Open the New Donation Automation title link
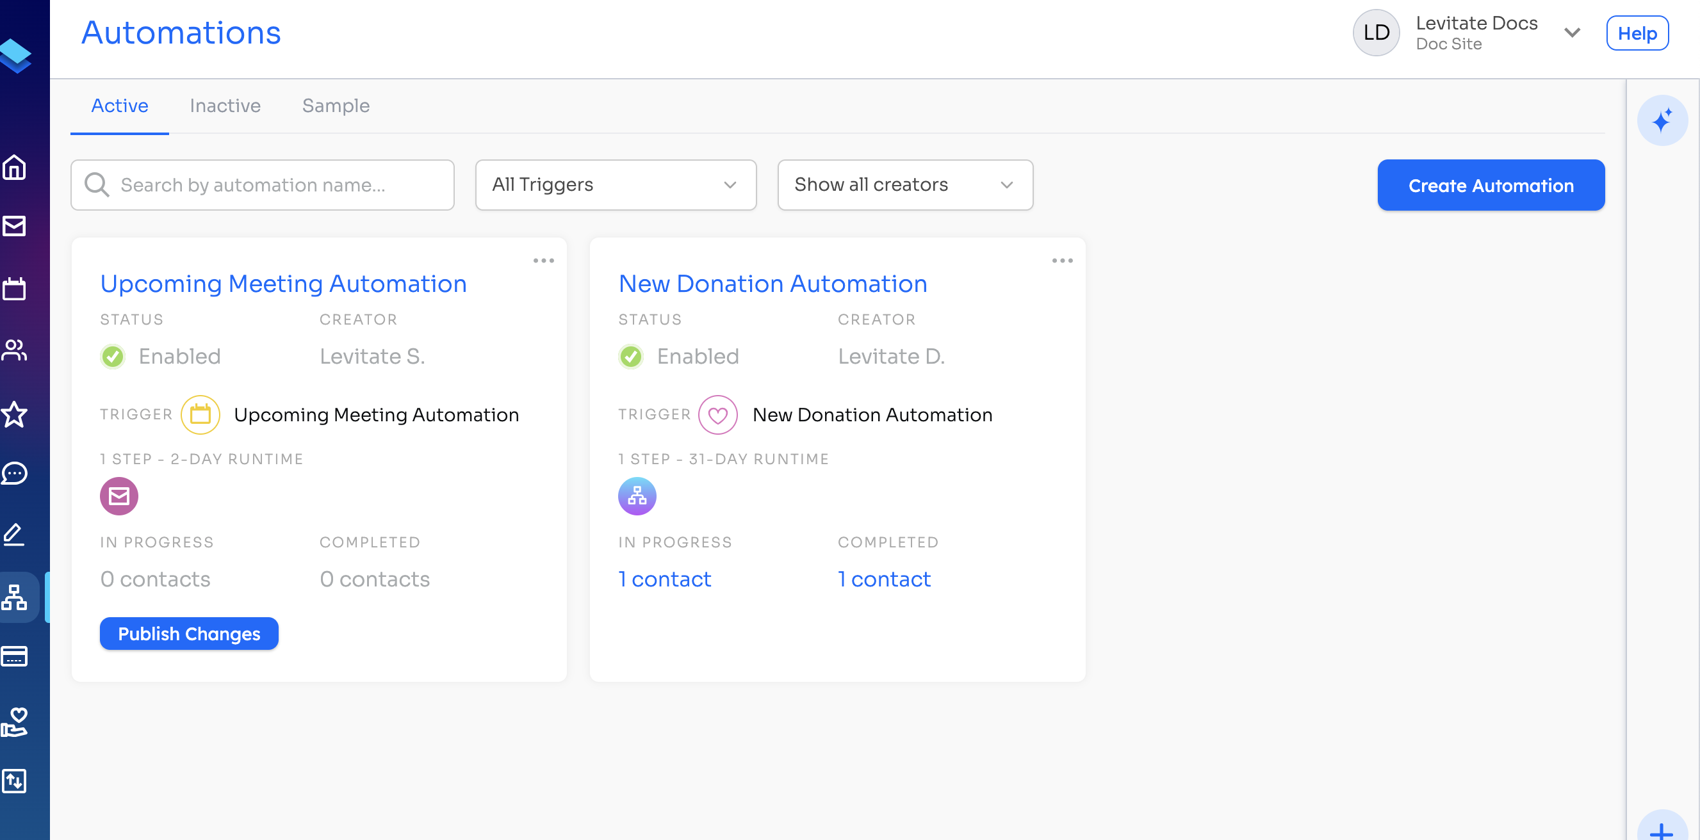The image size is (1700, 840). tap(772, 284)
